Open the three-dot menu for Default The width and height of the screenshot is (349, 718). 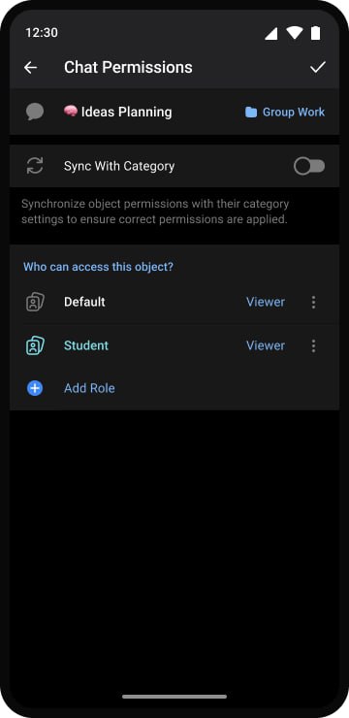point(313,302)
